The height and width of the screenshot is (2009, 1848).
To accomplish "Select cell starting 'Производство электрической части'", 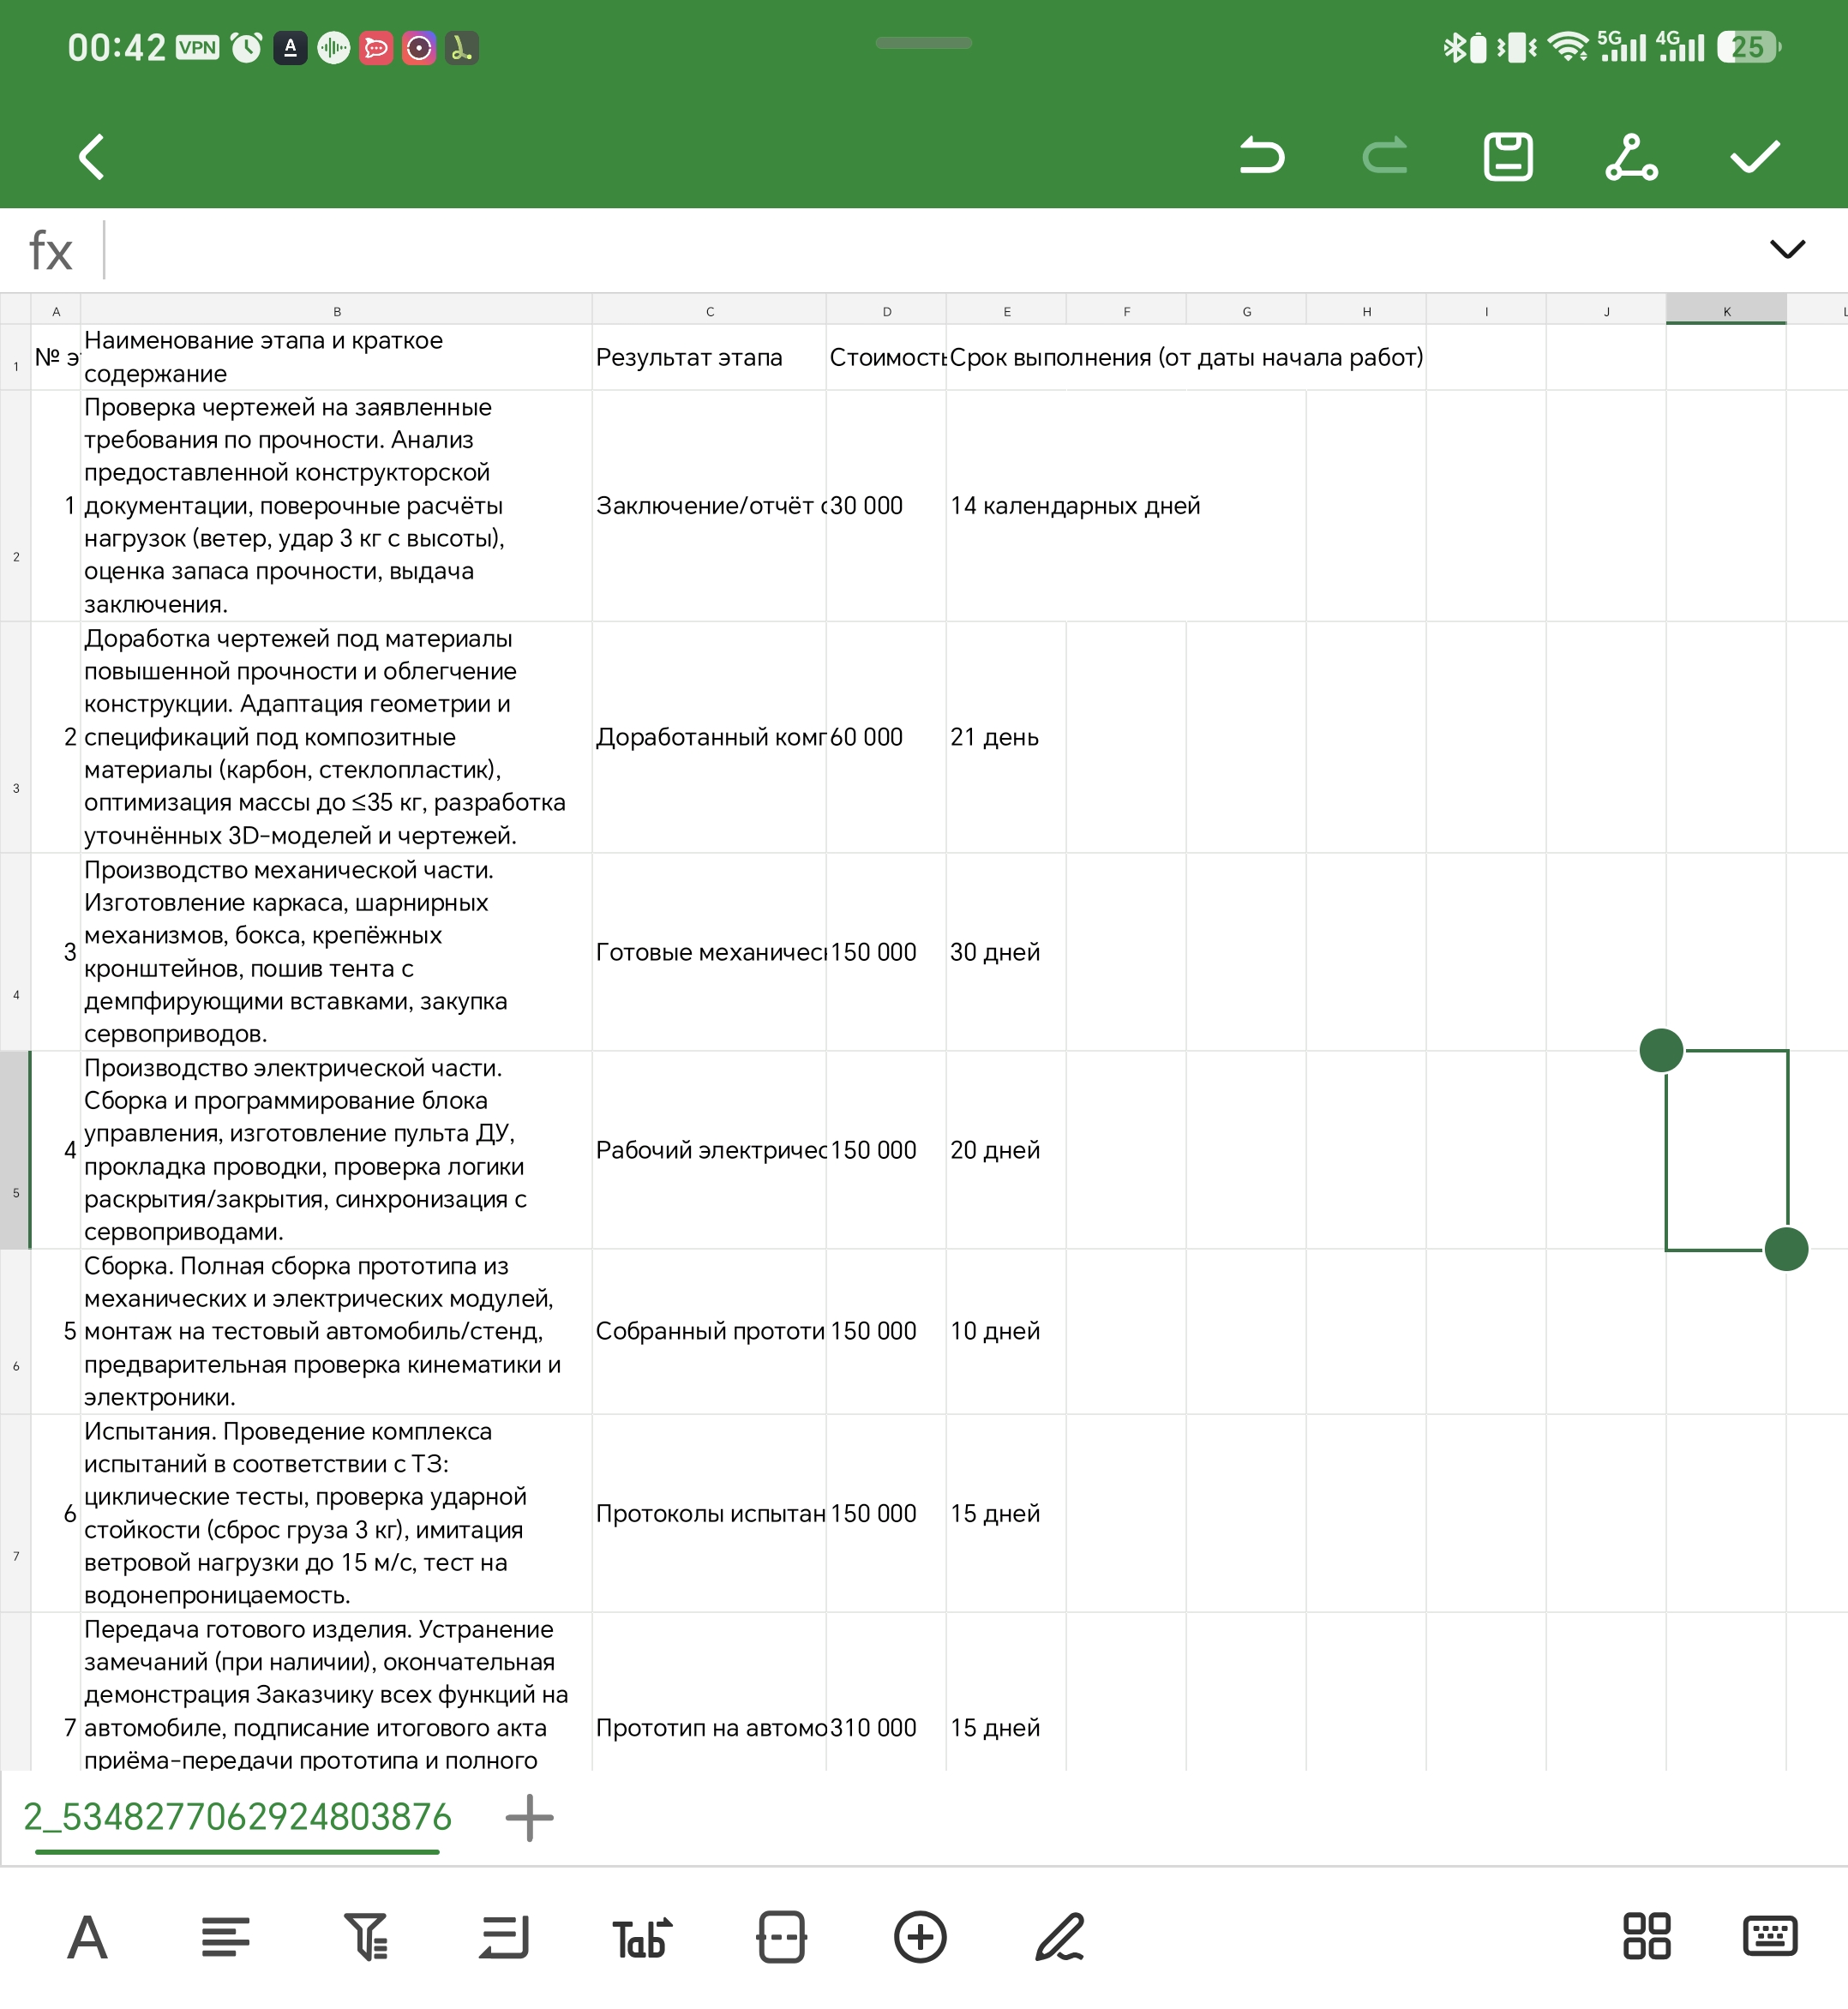I will (337, 1150).
